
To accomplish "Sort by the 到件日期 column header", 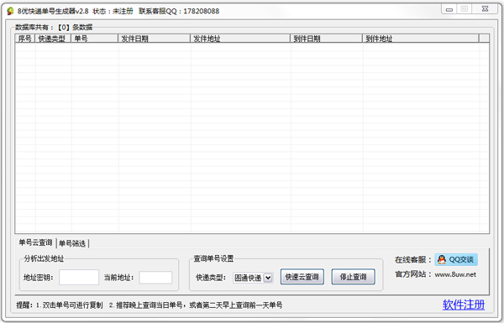I will pos(326,39).
